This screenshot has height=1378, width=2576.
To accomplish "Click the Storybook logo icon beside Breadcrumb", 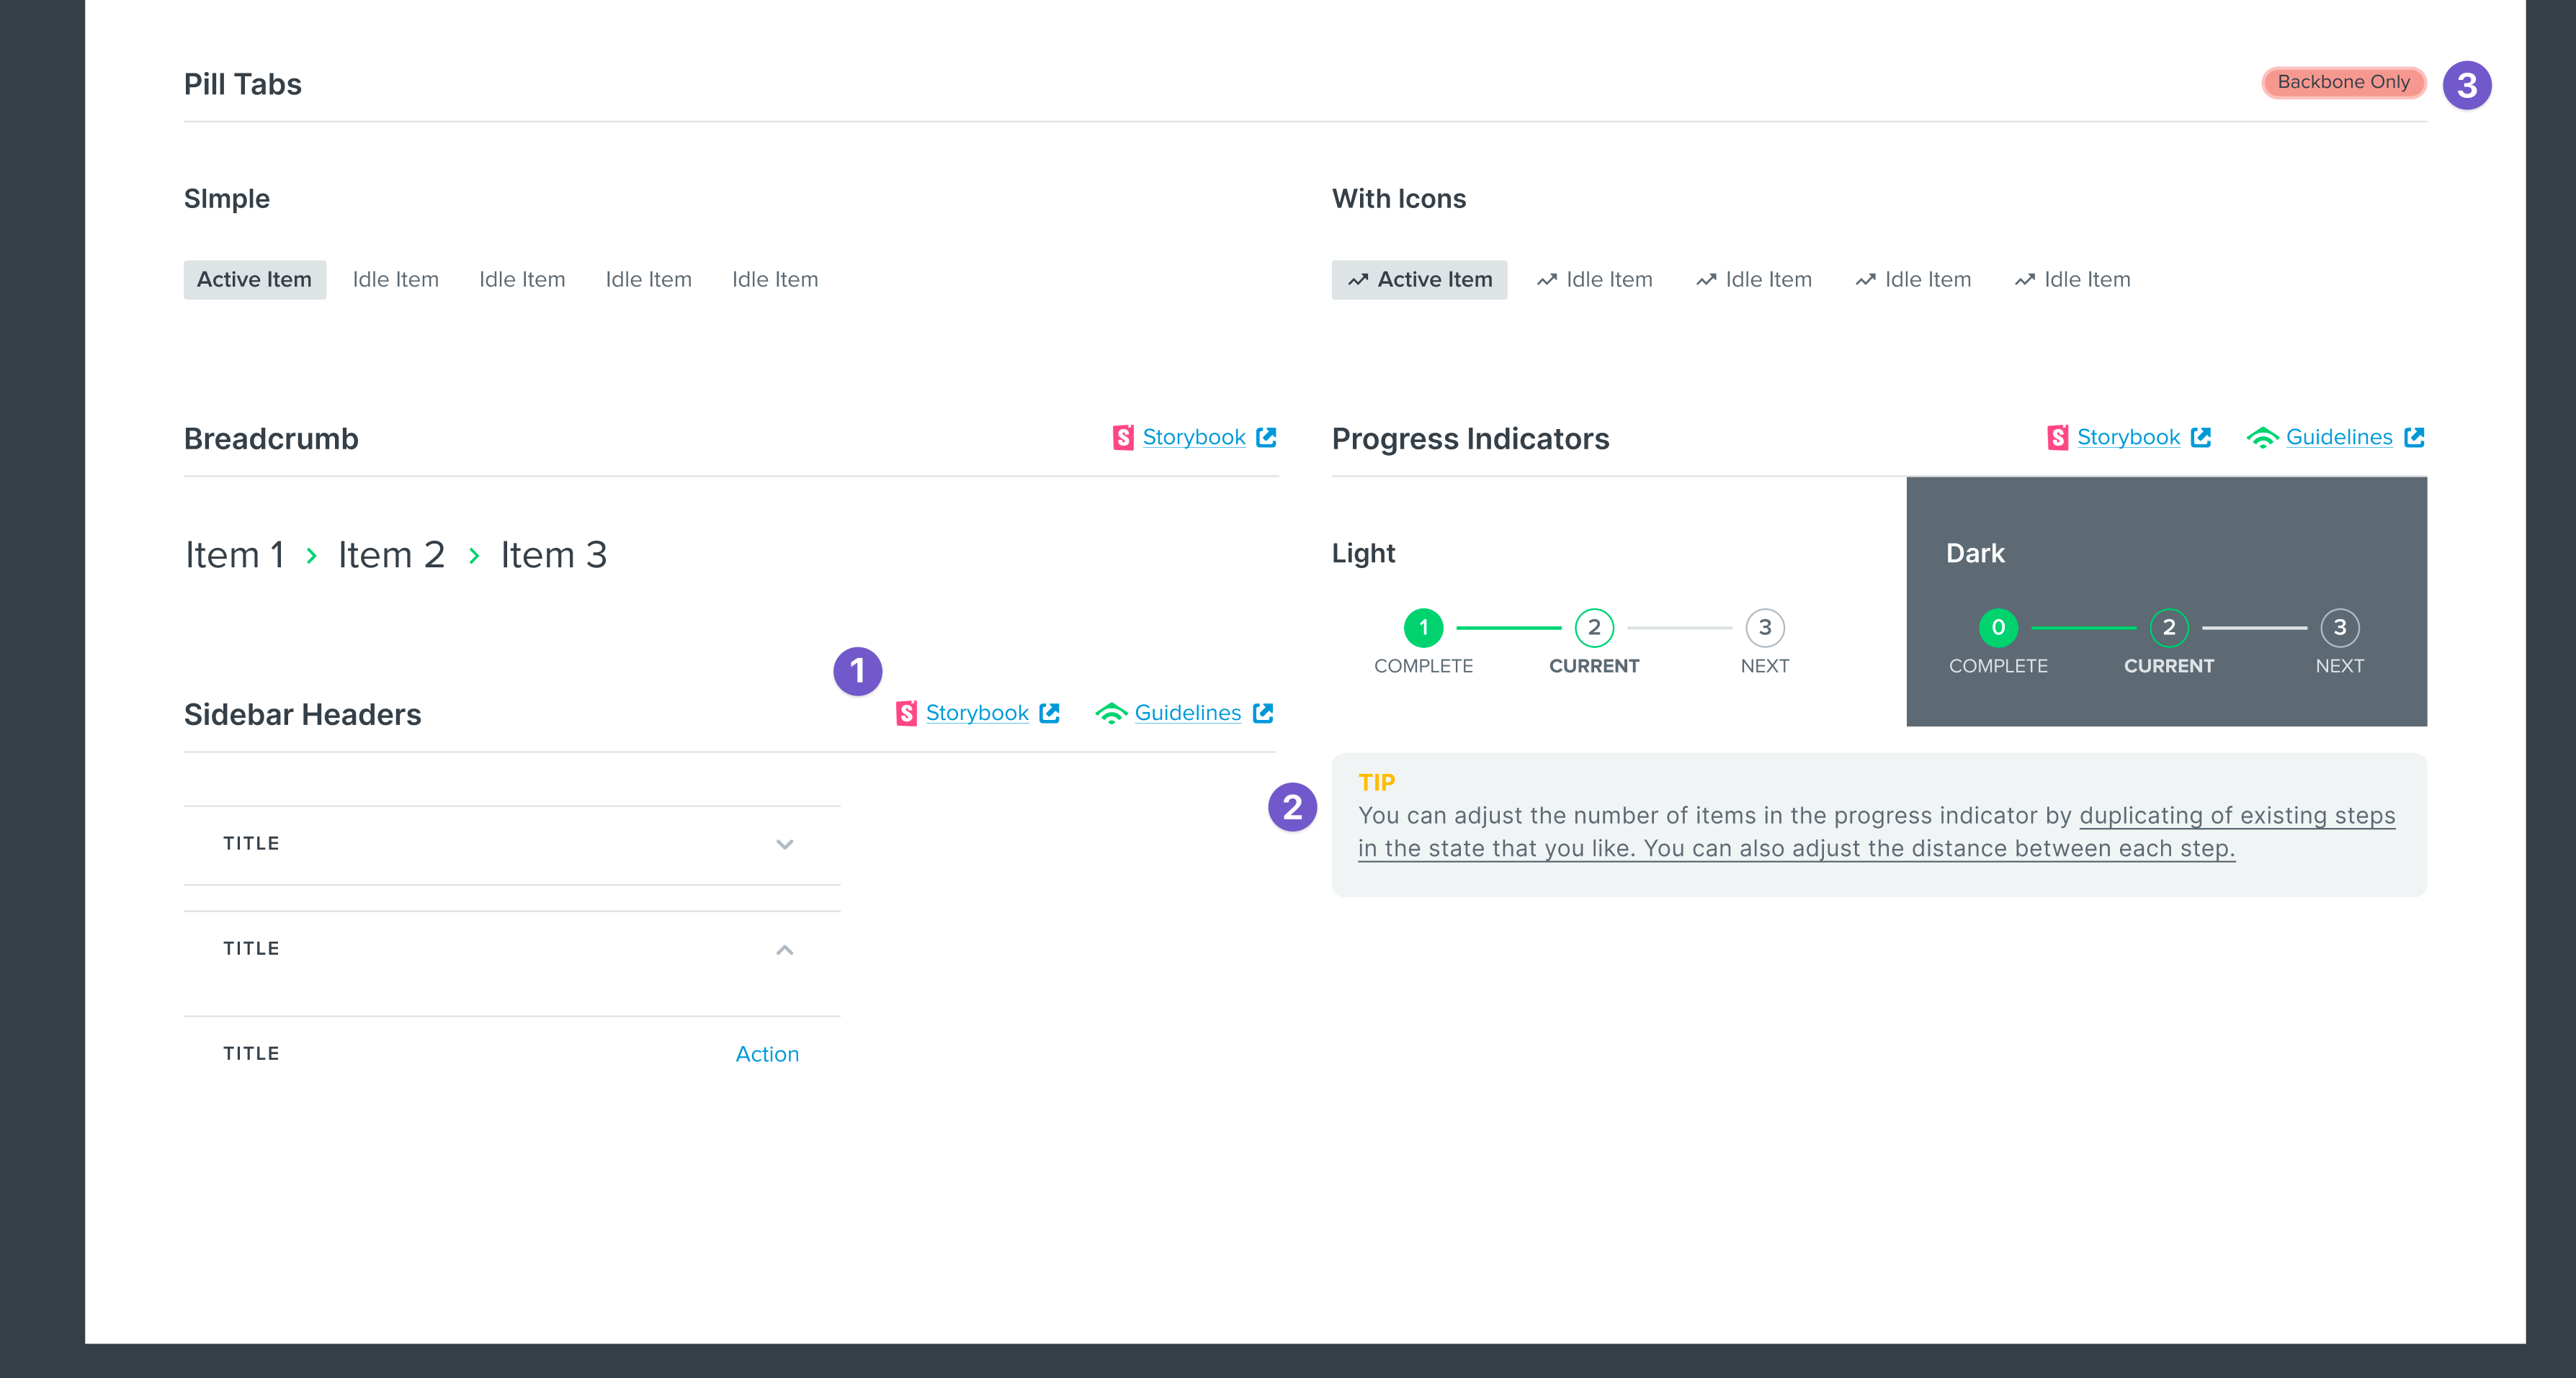I will [1123, 438].
